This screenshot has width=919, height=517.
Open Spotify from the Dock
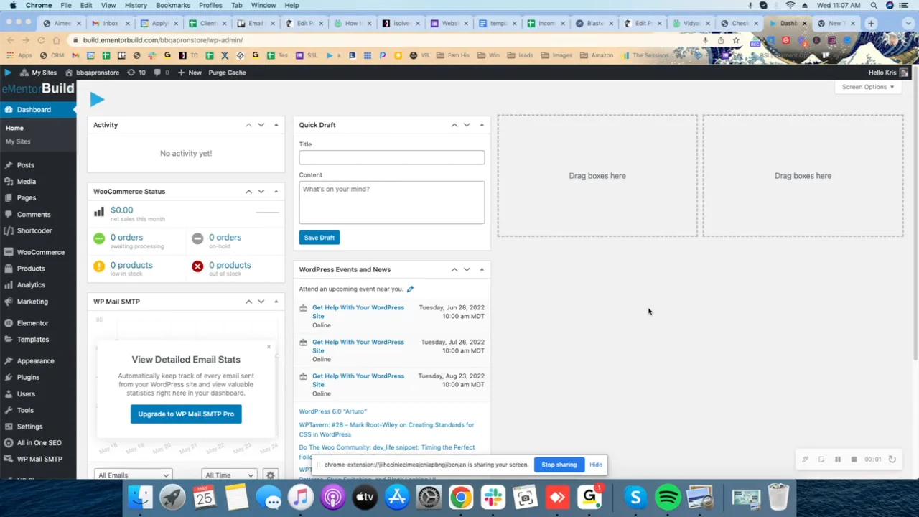pos(668,498)
